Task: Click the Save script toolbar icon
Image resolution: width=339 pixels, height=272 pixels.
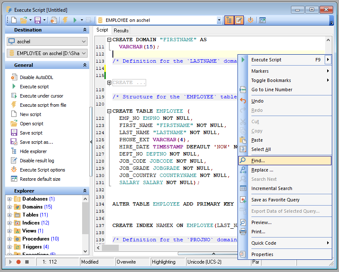Action: pyautogui.click(x=37, y=20)
